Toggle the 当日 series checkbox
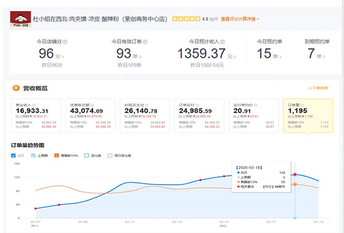The width and height of the screenshot is (344, 233). pos(14,156)
